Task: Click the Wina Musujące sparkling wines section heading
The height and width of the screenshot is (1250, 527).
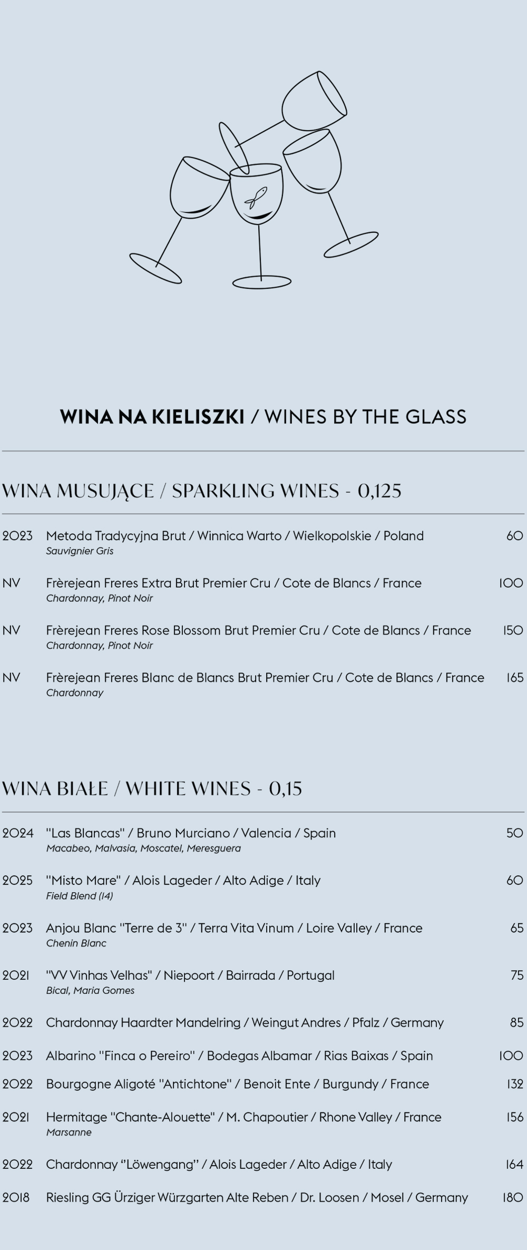Action: [x=202, y=491]
